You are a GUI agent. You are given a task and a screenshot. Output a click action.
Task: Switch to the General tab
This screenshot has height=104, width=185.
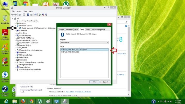[x=62, y=30]
